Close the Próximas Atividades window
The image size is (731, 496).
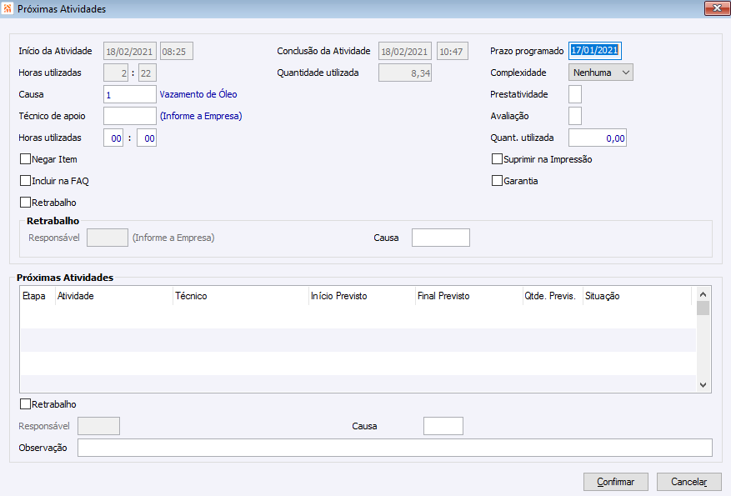coord(717,8)
